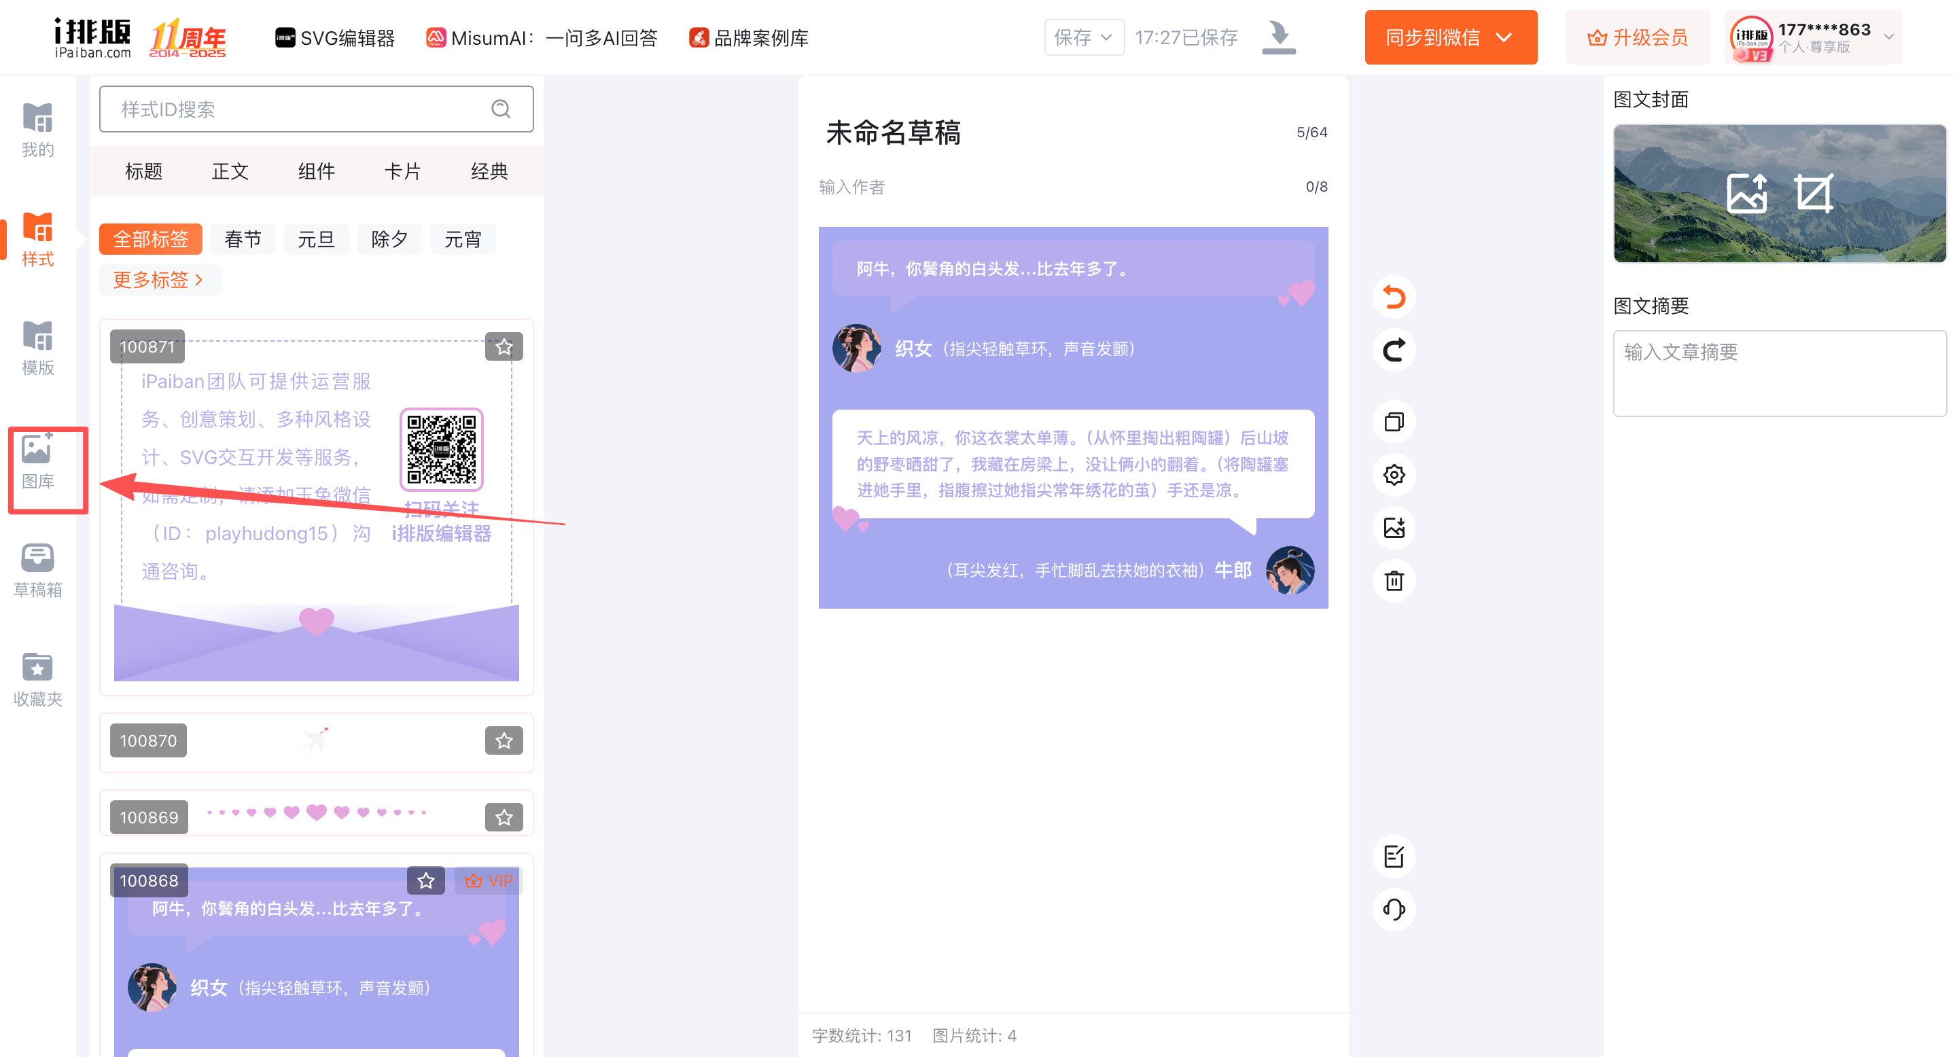Click the trash delete icon
This screenshot has height=1057, width=1957.
coord(1393,581)
